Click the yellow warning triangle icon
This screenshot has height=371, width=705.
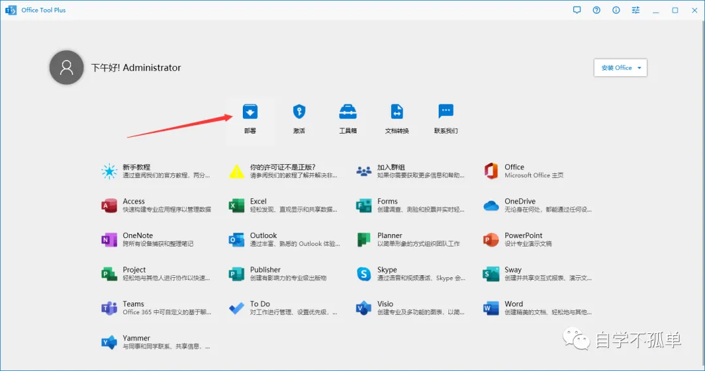pos(236,171)
